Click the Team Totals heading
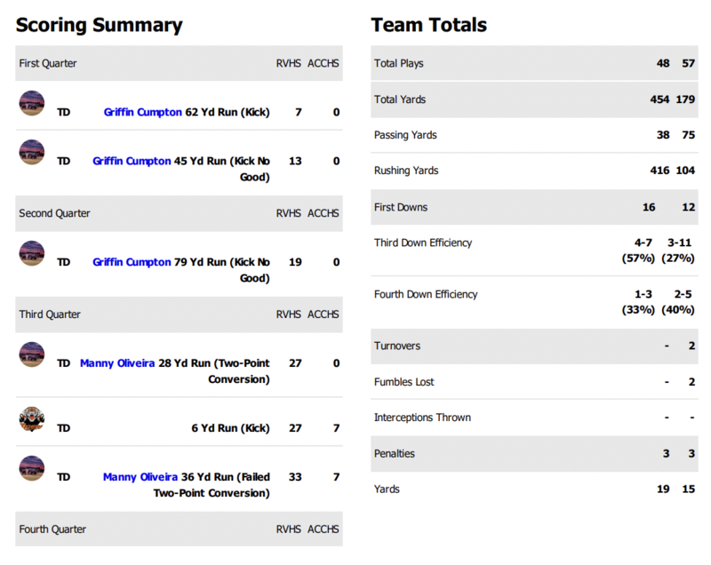The height and width of the screenshot is (565, 711). click(428, 25)
